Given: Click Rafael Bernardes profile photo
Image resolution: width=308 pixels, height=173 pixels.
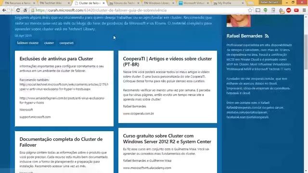Looking at the screenshot, I should pos(239,21).
